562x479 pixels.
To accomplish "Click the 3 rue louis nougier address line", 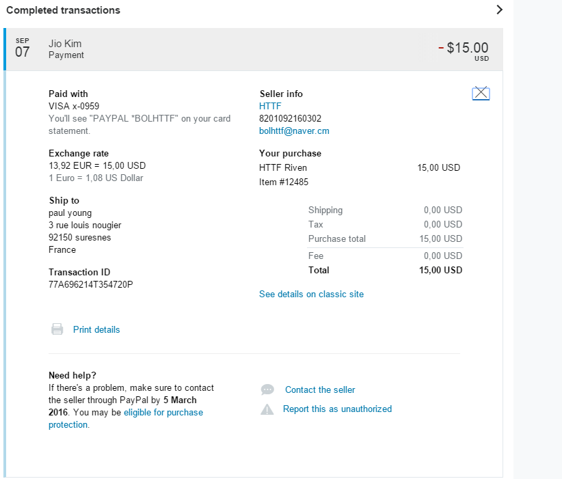I will tap(85, 225).
